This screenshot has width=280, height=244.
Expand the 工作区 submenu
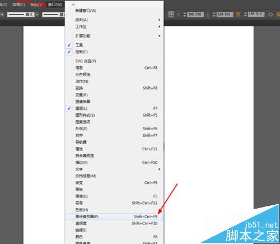(x=114, y=27)
